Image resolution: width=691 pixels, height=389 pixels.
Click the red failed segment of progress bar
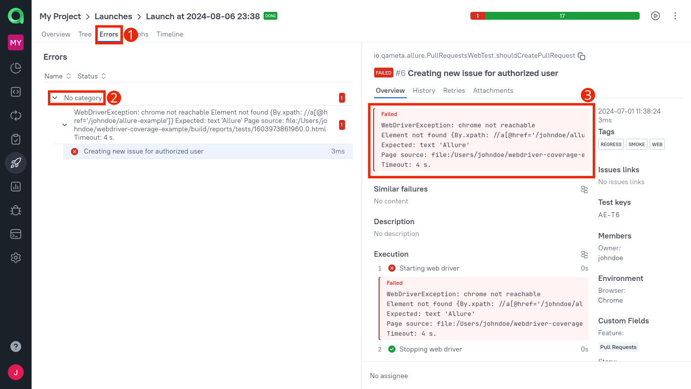point(478,16)
